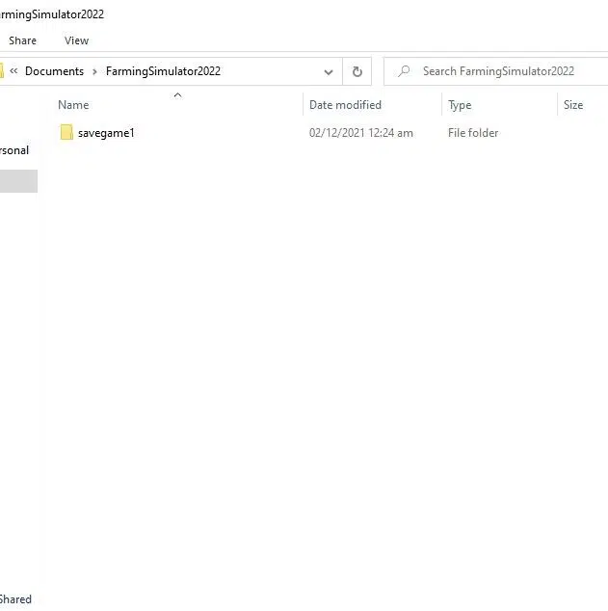Open the View ribbon tab
This screenshot has height=611, width=608.
click(x=77, y=40)
